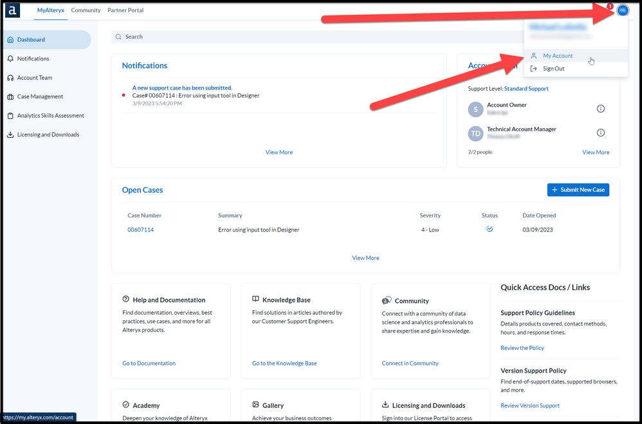
Task: Click View More under Notifications
Action: (x=279, y=152)
